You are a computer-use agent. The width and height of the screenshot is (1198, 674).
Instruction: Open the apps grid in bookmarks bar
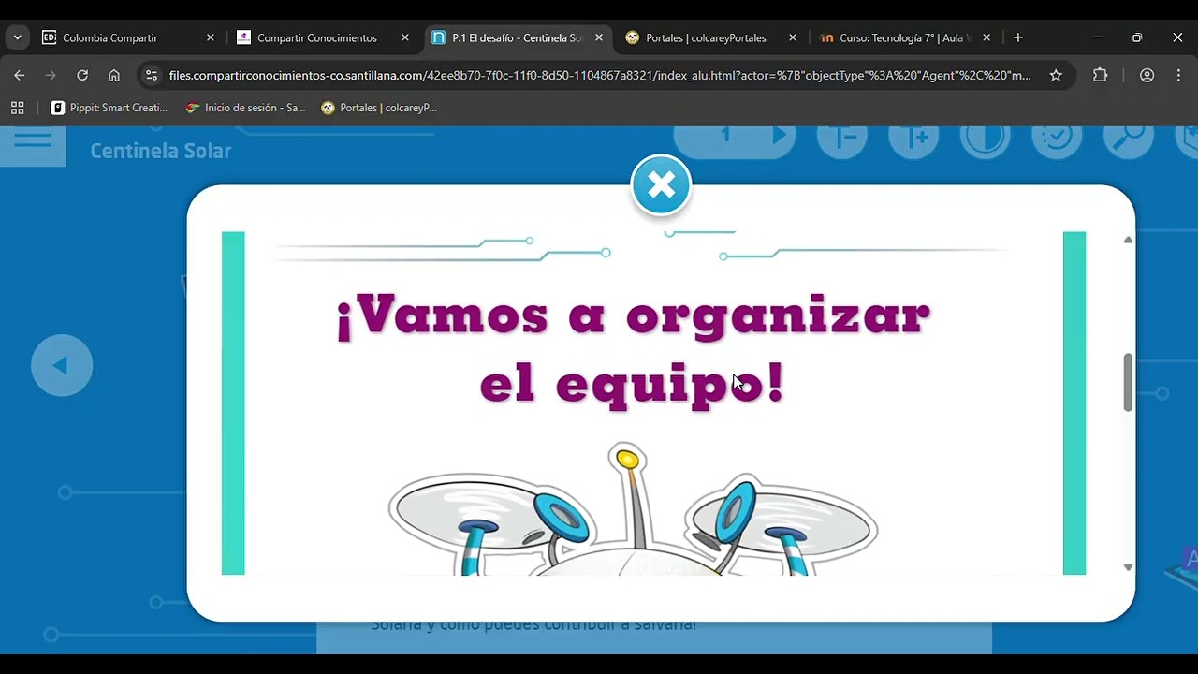(x=17, y=108)
